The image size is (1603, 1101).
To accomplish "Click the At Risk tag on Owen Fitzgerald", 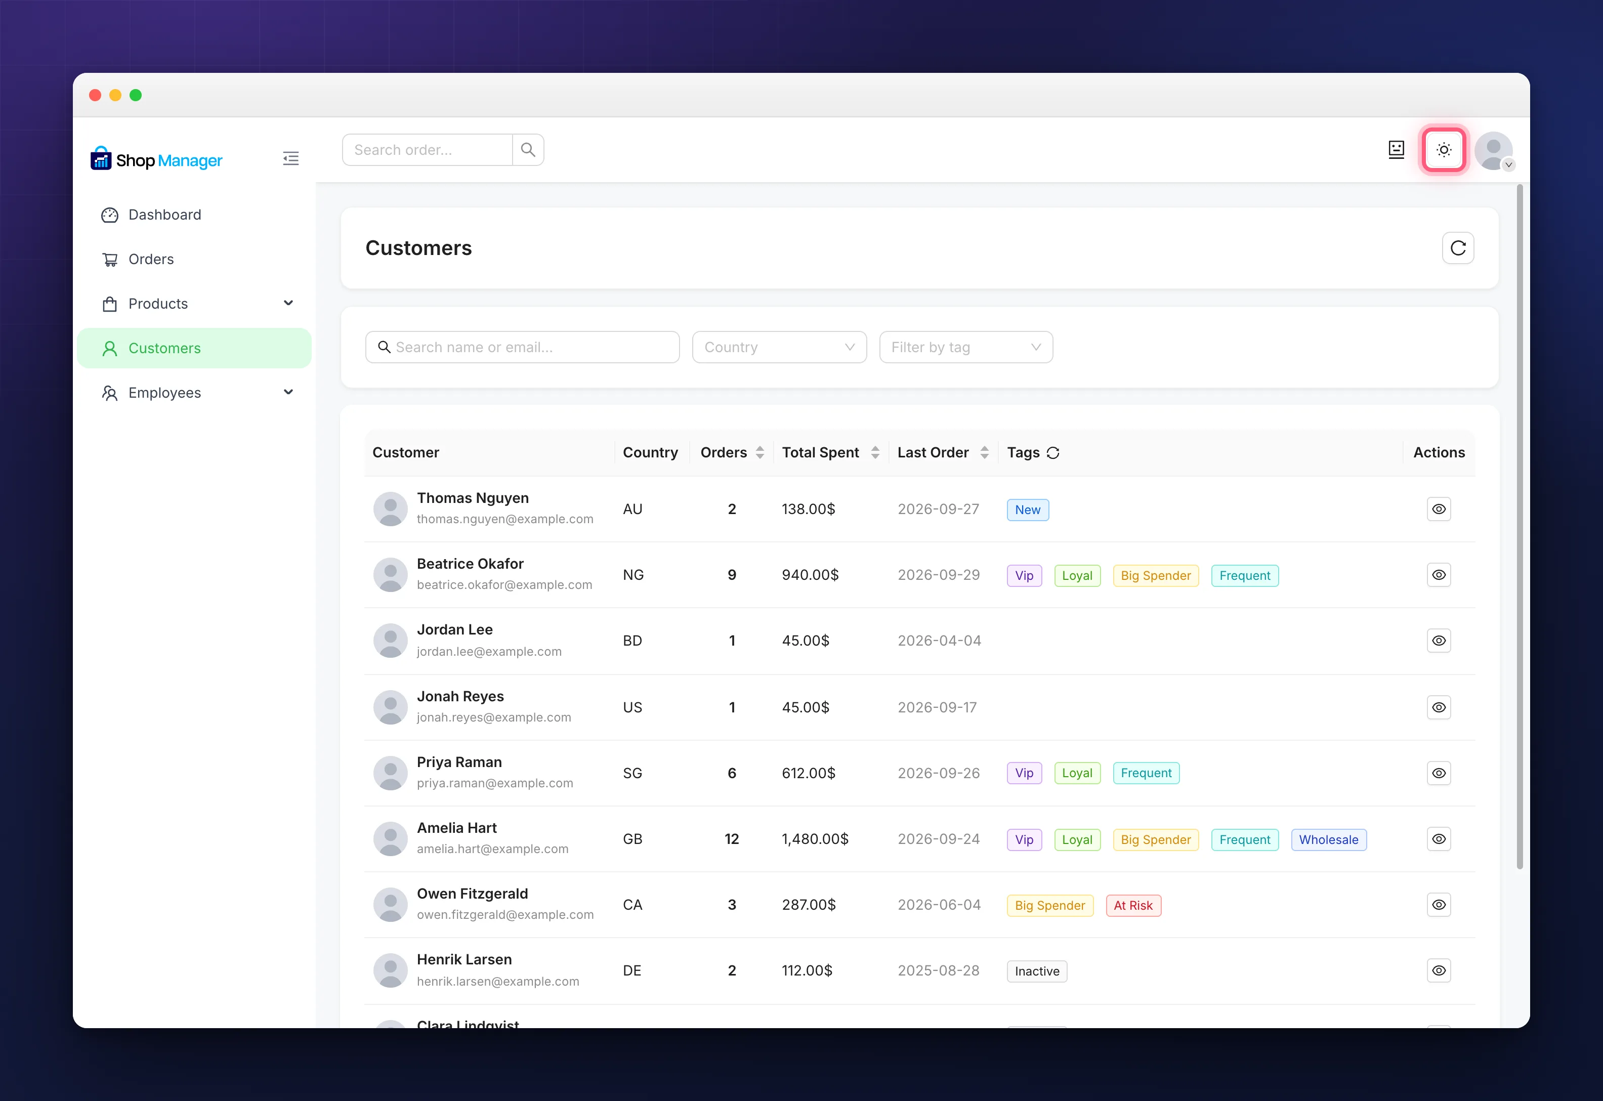I will 1132,905.
